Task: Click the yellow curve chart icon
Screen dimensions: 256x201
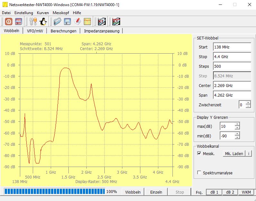Action: pyautogui.click(x=87, y=22)
